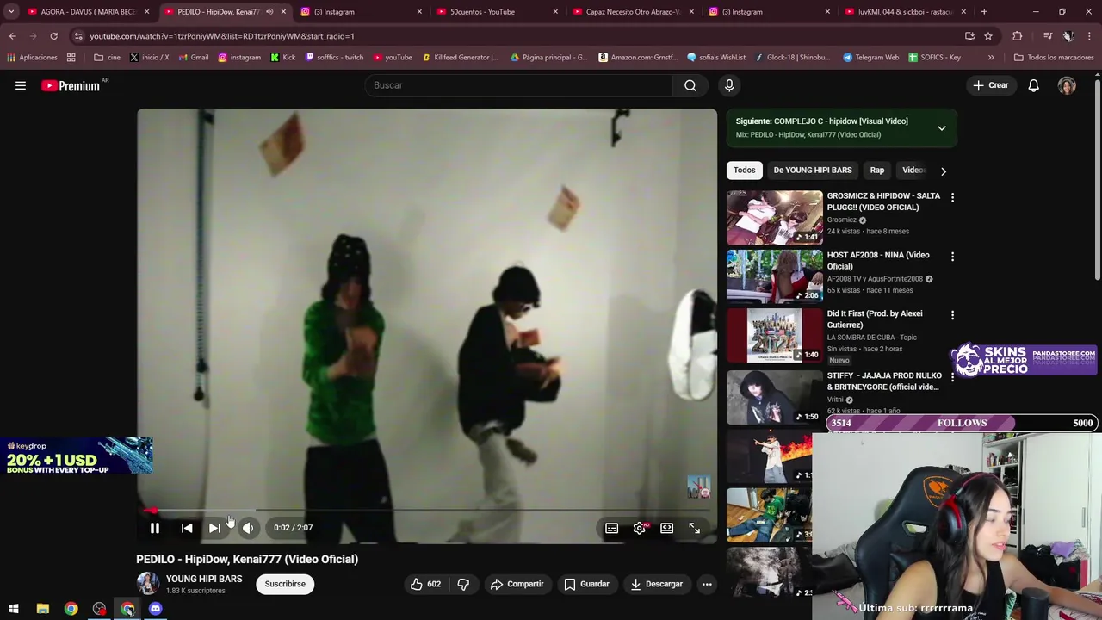Pause the video playback
This screenshot has width=1102, height=620.
coord(155,528)
